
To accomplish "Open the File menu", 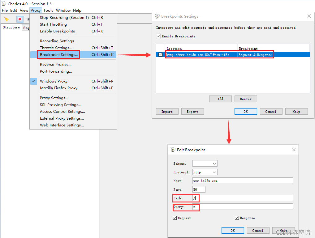I will (5, 11).
